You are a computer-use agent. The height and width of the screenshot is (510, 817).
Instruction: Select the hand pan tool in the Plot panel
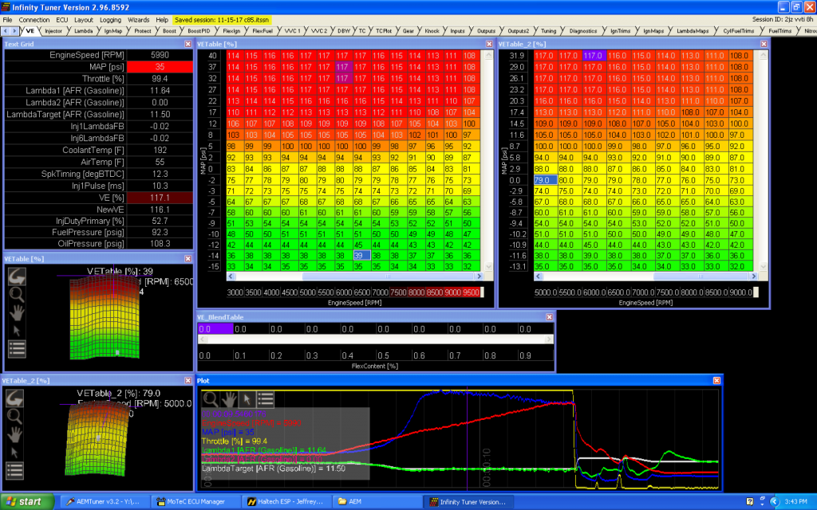click(228, 400)
